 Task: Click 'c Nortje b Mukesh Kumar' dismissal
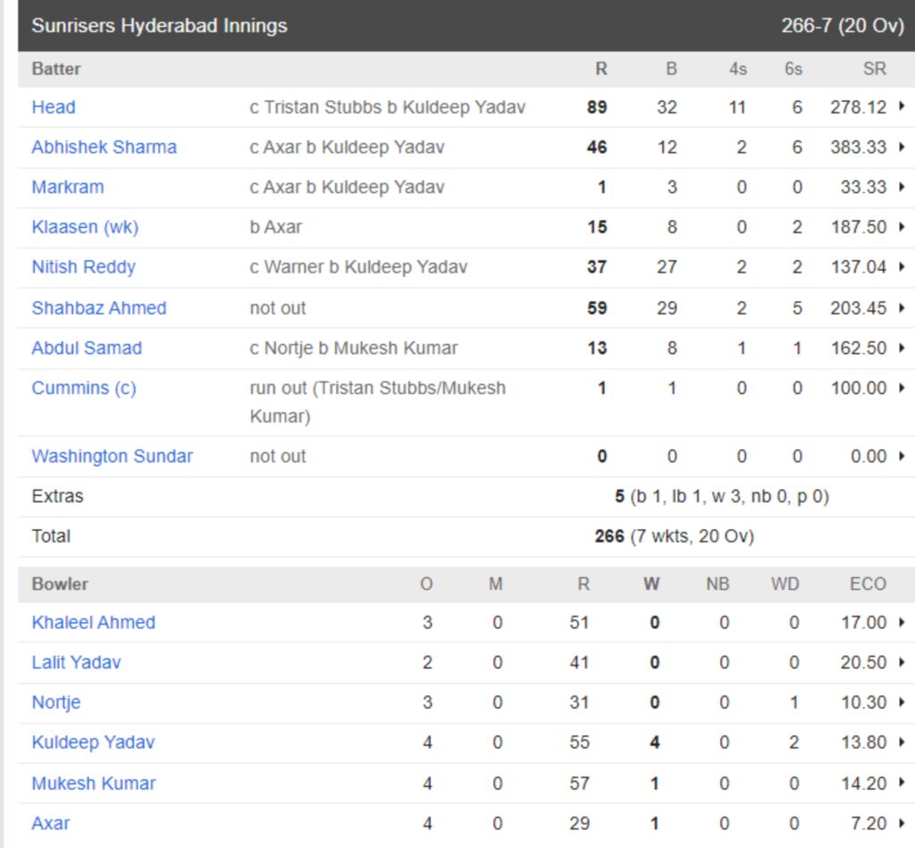pyautogui.click(x=354, y=348)
